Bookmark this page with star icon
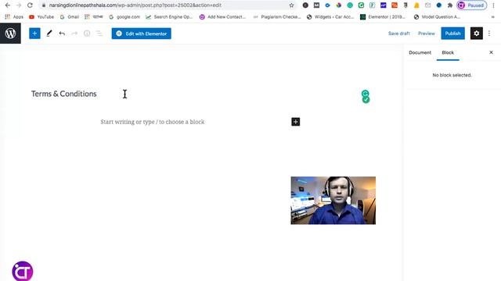501x281 pixels. 291,5
